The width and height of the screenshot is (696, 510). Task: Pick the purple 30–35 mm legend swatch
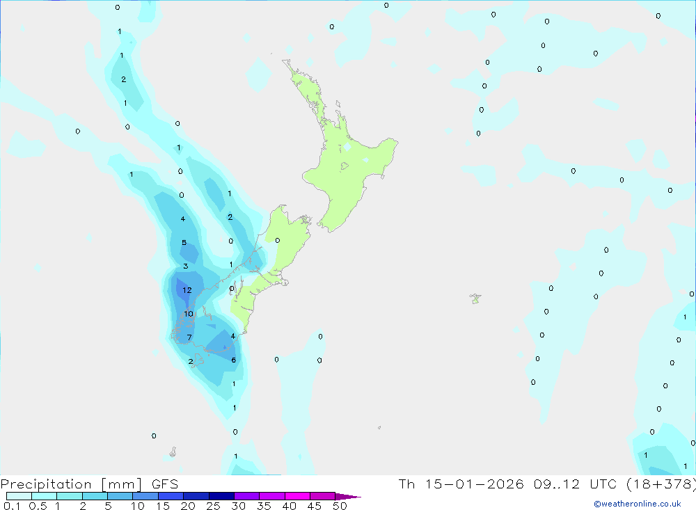pyautogui.click(x=247, y=496)
